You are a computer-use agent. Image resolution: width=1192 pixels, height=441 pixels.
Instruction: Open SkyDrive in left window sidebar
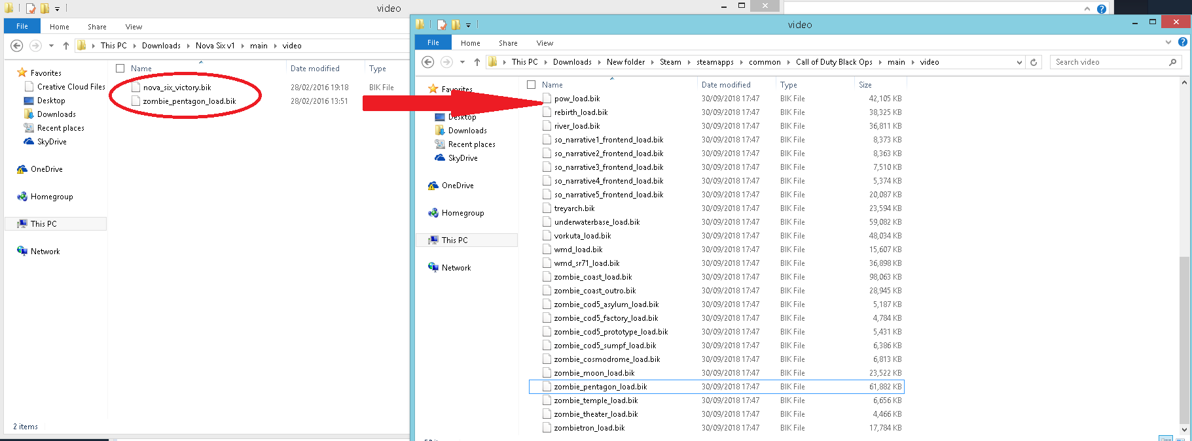tap(52, 142)
